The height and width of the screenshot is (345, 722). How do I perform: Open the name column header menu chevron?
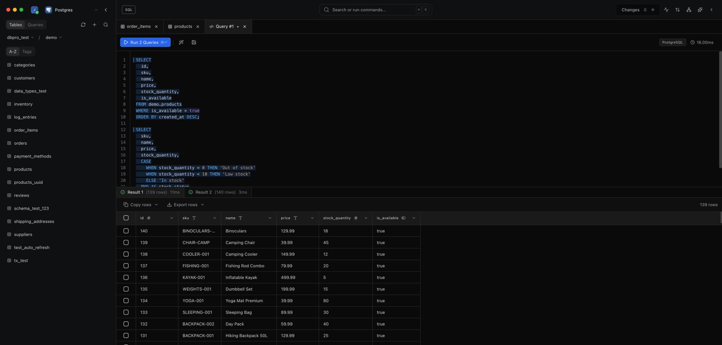pos(270,218)
